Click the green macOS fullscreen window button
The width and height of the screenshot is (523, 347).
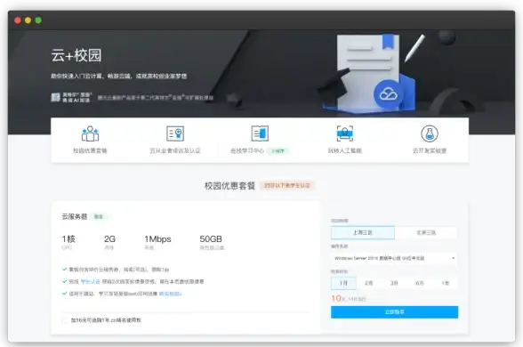[38, 20]
